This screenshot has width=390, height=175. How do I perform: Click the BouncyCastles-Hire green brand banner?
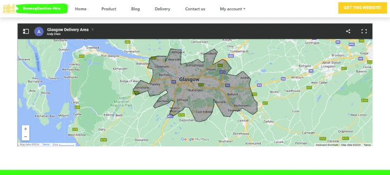pos(42,8)
